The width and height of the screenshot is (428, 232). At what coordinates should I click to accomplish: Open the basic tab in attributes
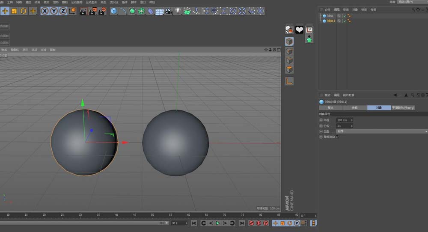coord(330,108)
